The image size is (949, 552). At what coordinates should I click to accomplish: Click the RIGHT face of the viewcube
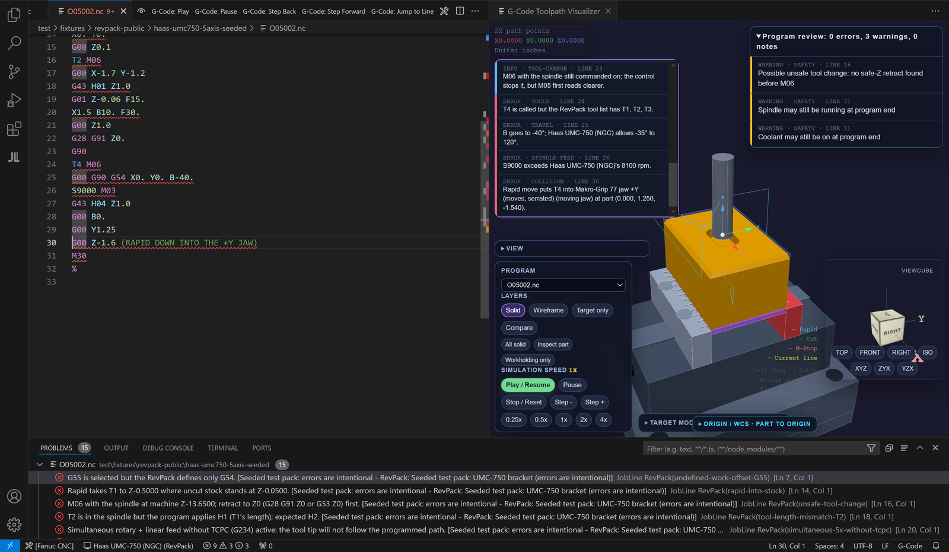point(891,332)
